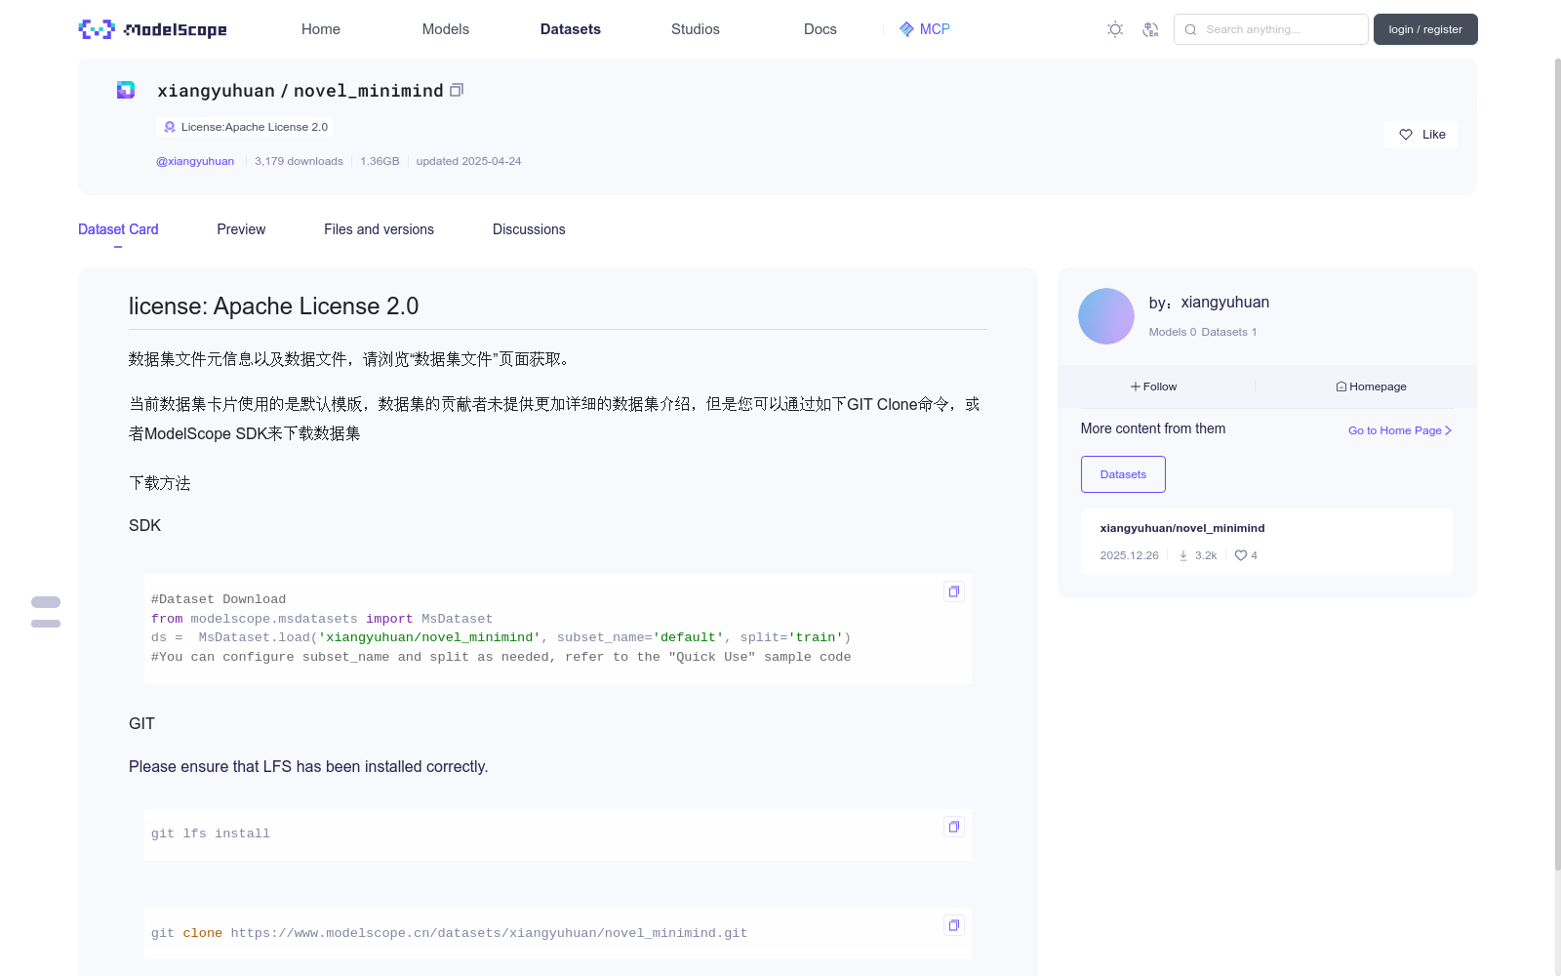Click the license badge icon
This screenshot has width=1561, height=976.
click(170, 127)
